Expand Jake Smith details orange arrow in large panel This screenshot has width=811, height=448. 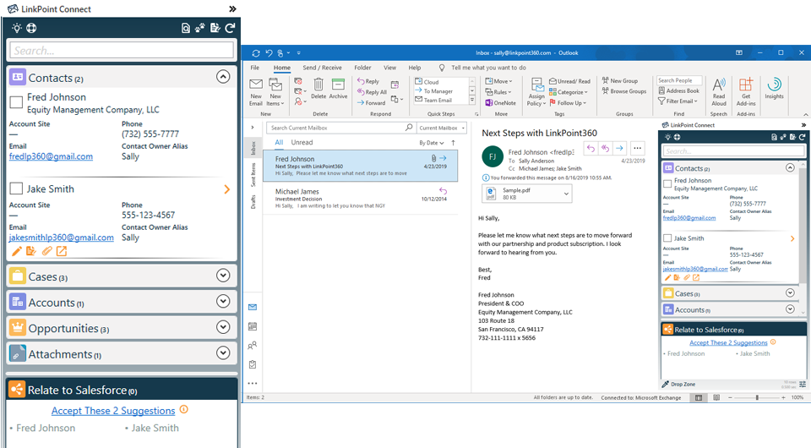[x=226, y=189]
